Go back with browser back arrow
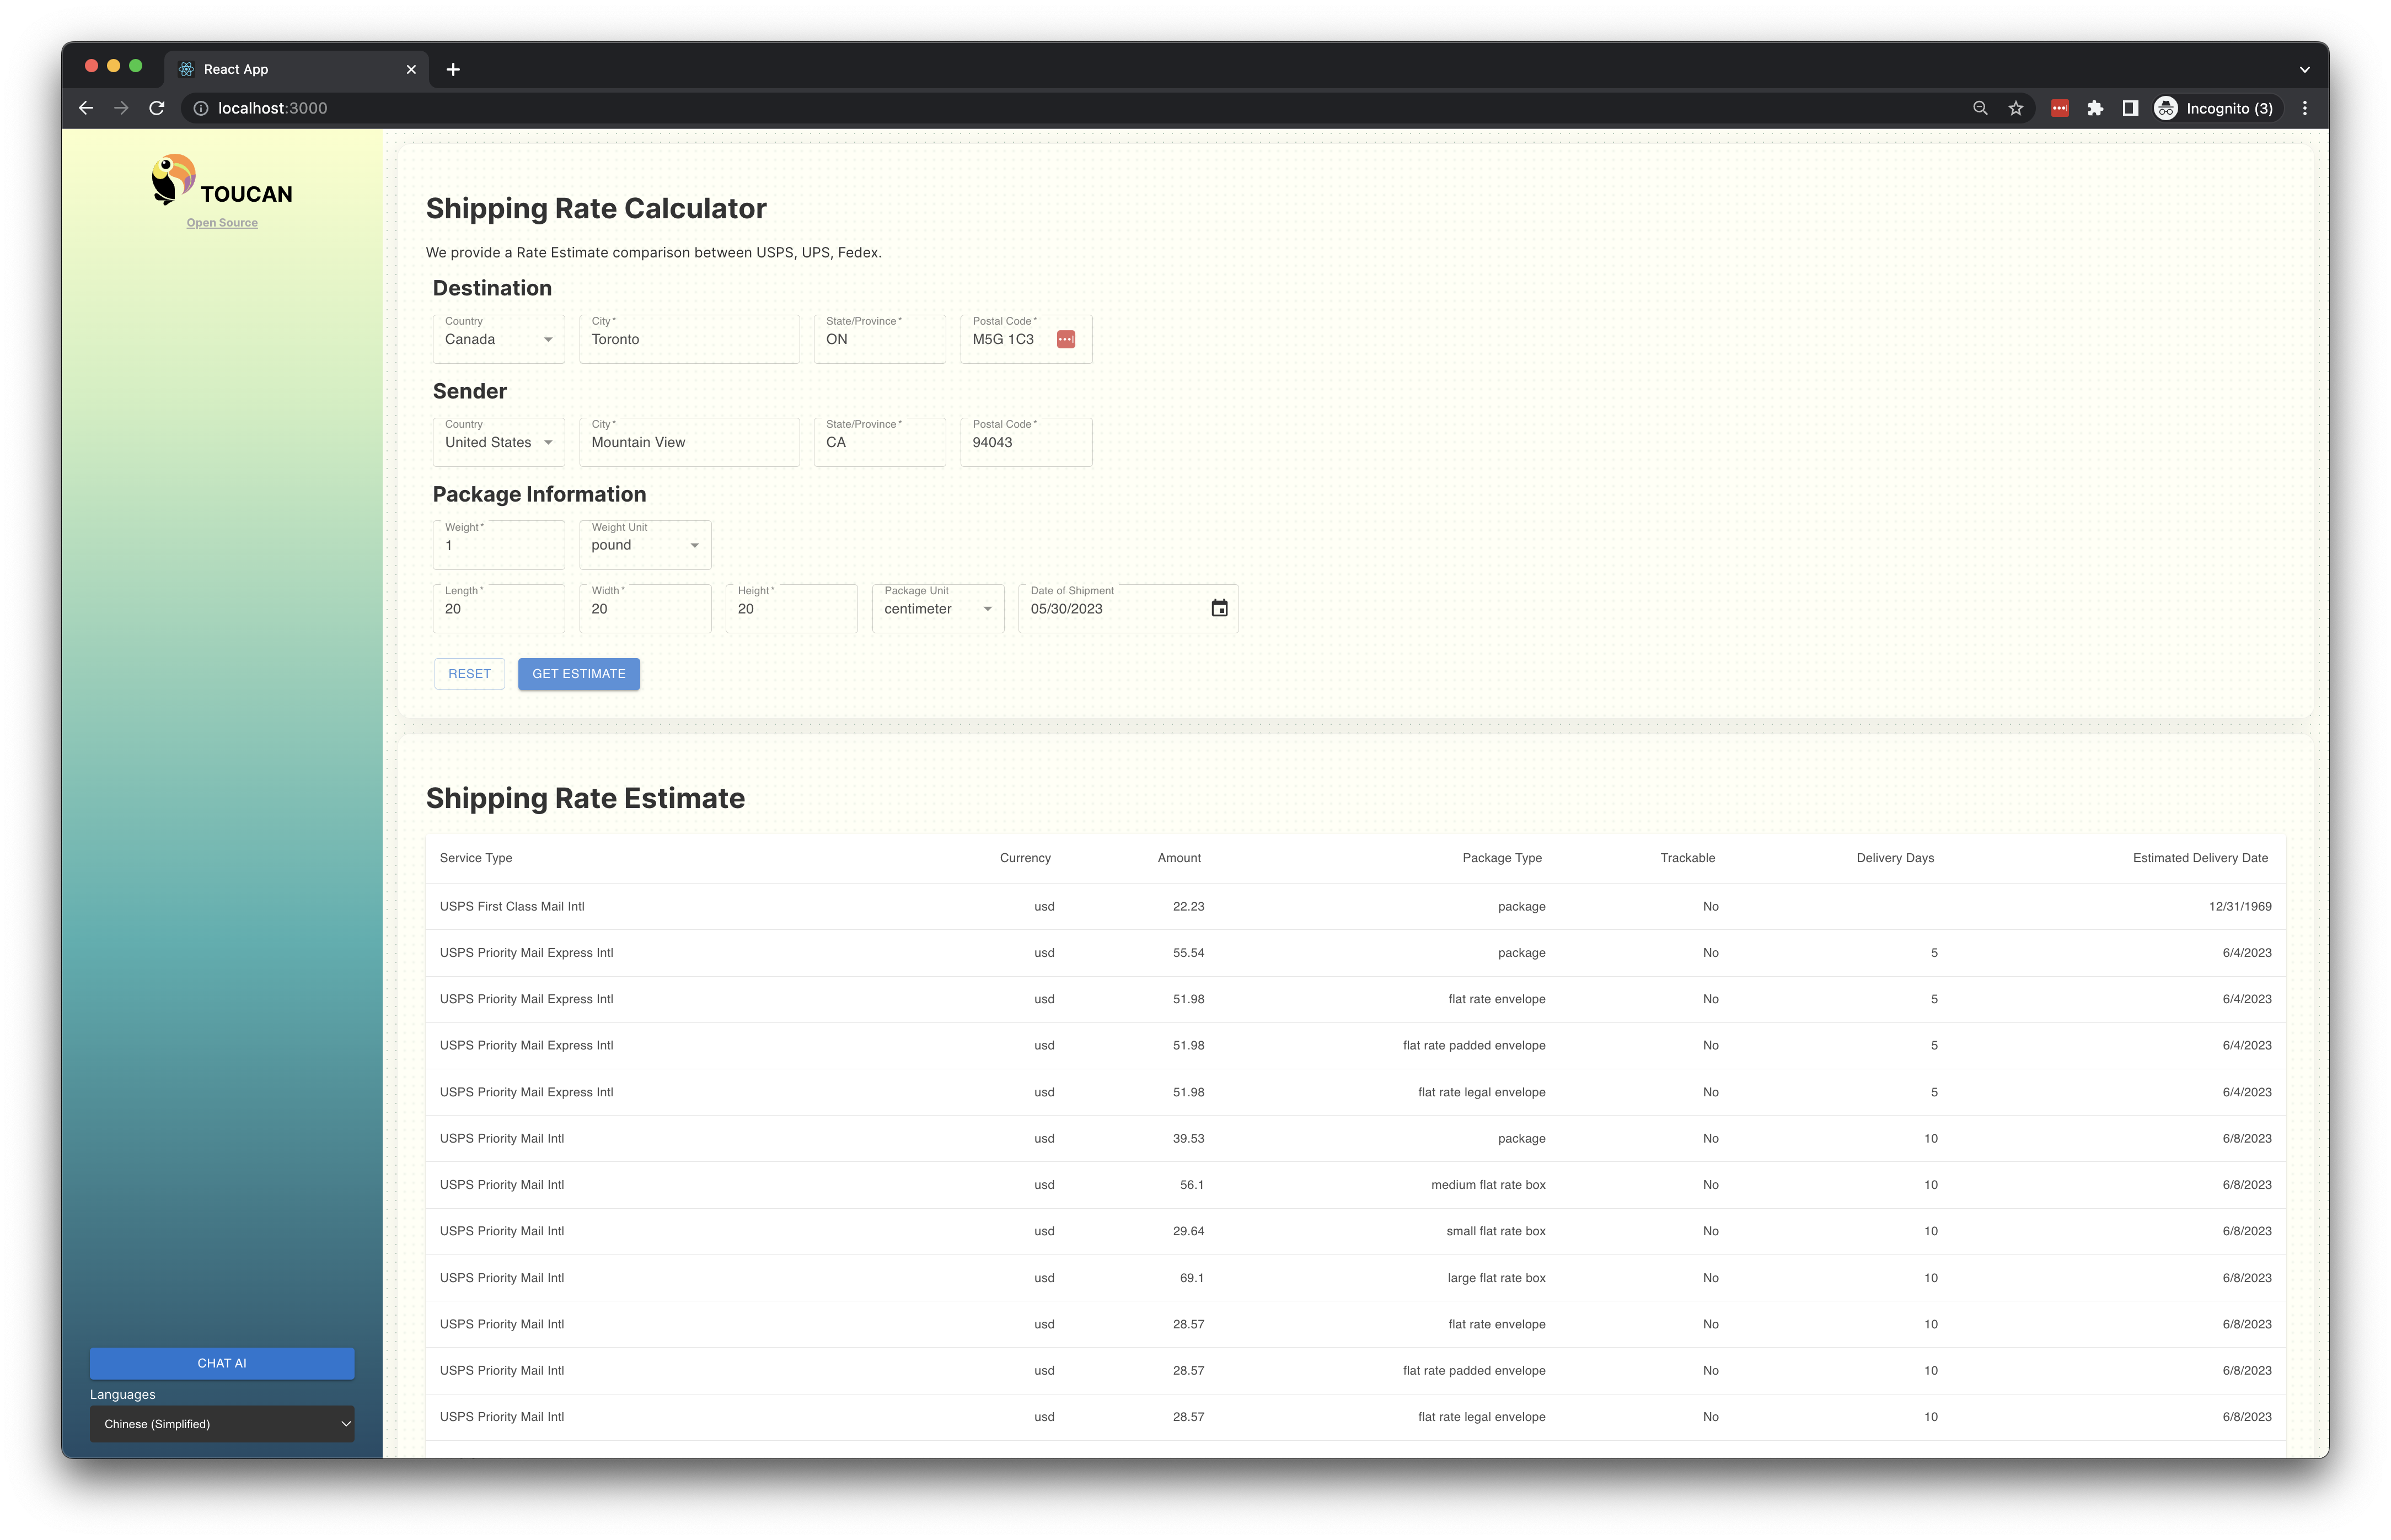The image size is (2391, 1540). pyautogui.click(x=86, y=108)
